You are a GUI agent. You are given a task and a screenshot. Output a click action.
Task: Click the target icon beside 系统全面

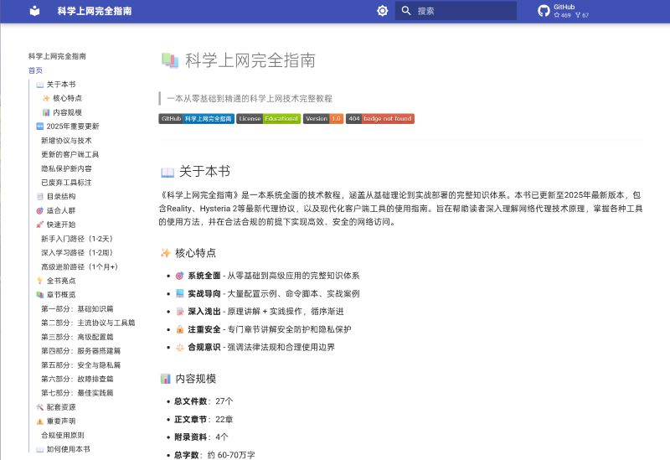[180, 276]
